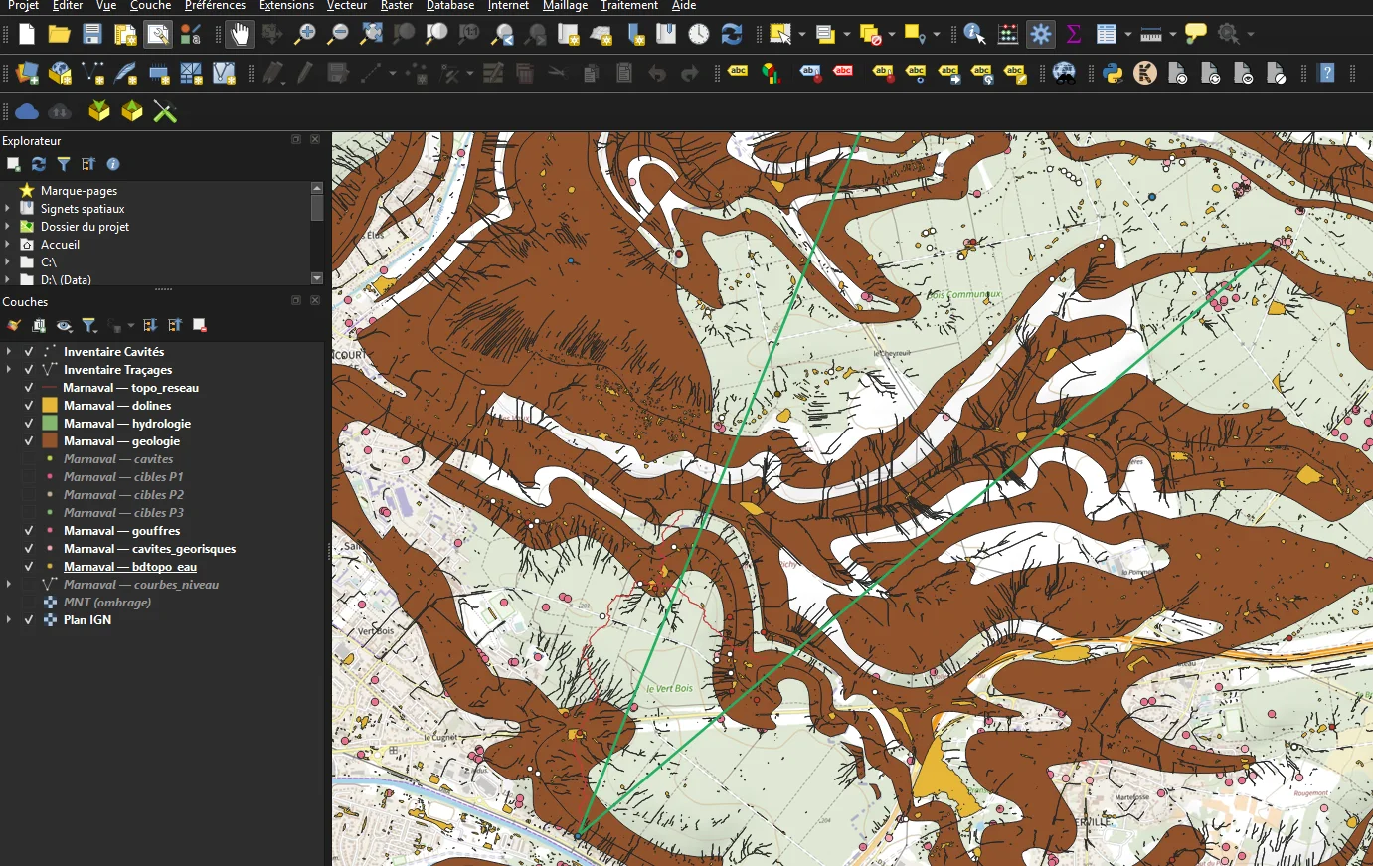
Task: Open the diagram options chart icon
Action: tap(771, 73)
